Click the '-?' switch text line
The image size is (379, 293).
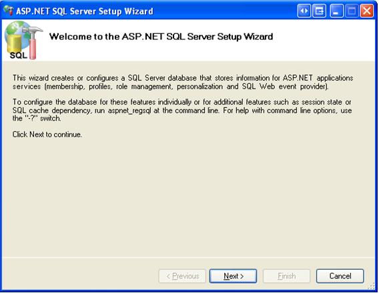click(37, 119)
